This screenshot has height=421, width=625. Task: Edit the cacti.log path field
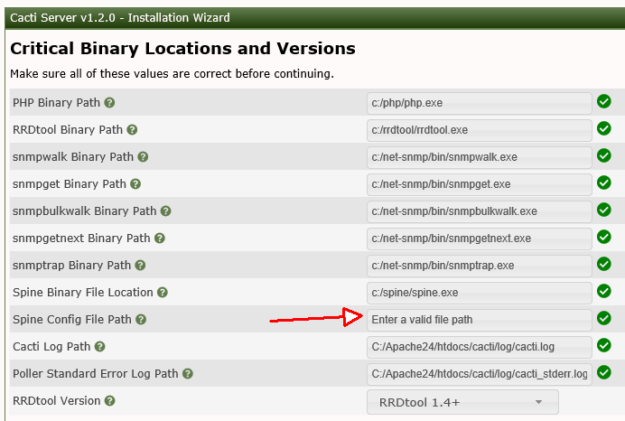(479, 347)
